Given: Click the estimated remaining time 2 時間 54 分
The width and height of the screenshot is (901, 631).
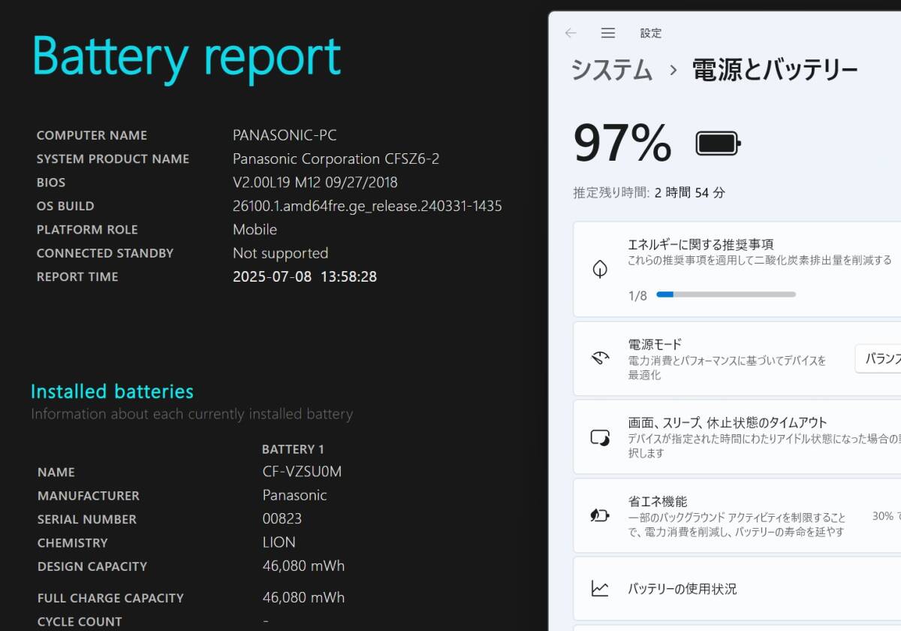Looking at the screenshot, I should tap(690, 192).
